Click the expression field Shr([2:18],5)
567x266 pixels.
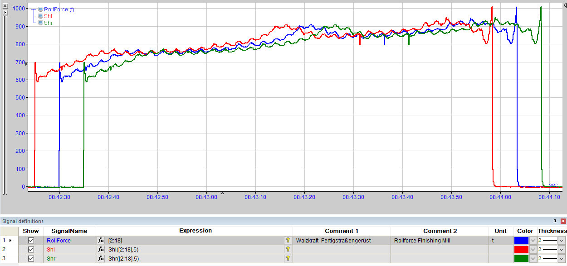tap(194, 258)
